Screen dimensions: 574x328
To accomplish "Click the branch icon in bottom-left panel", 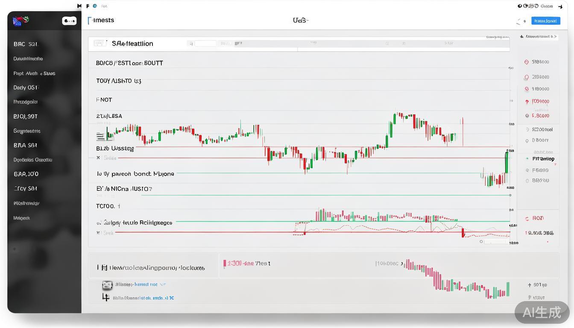I will click(x=105, y=297).
